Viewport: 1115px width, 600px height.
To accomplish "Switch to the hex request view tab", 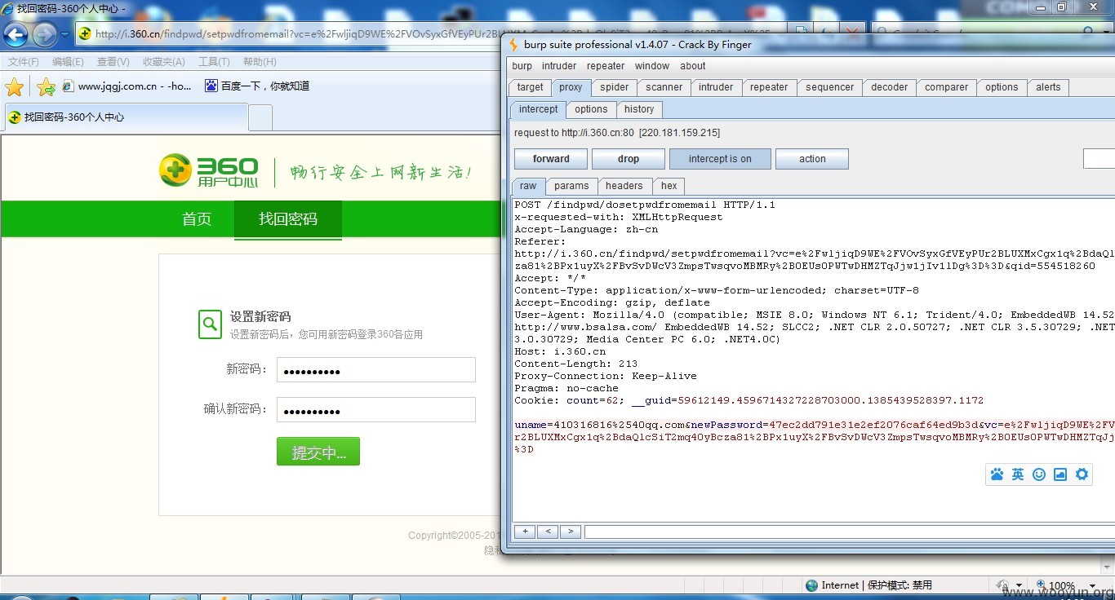I will point(669,187).
